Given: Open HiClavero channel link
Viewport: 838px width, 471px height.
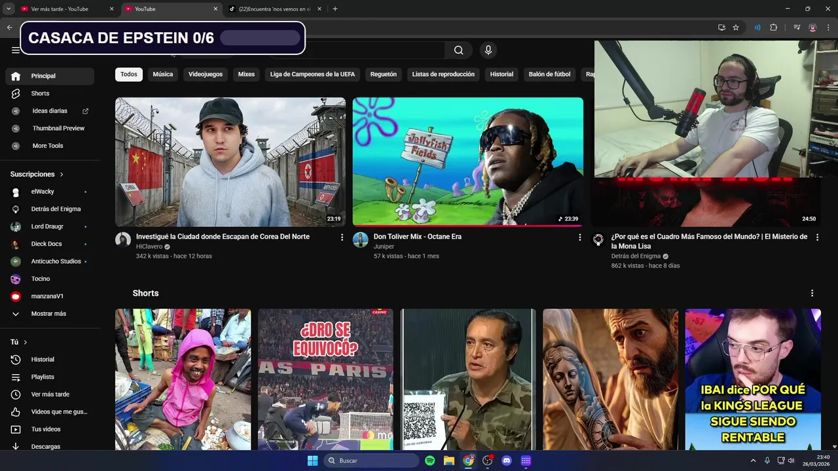Looking at the screenshot, I should [149, 247].
